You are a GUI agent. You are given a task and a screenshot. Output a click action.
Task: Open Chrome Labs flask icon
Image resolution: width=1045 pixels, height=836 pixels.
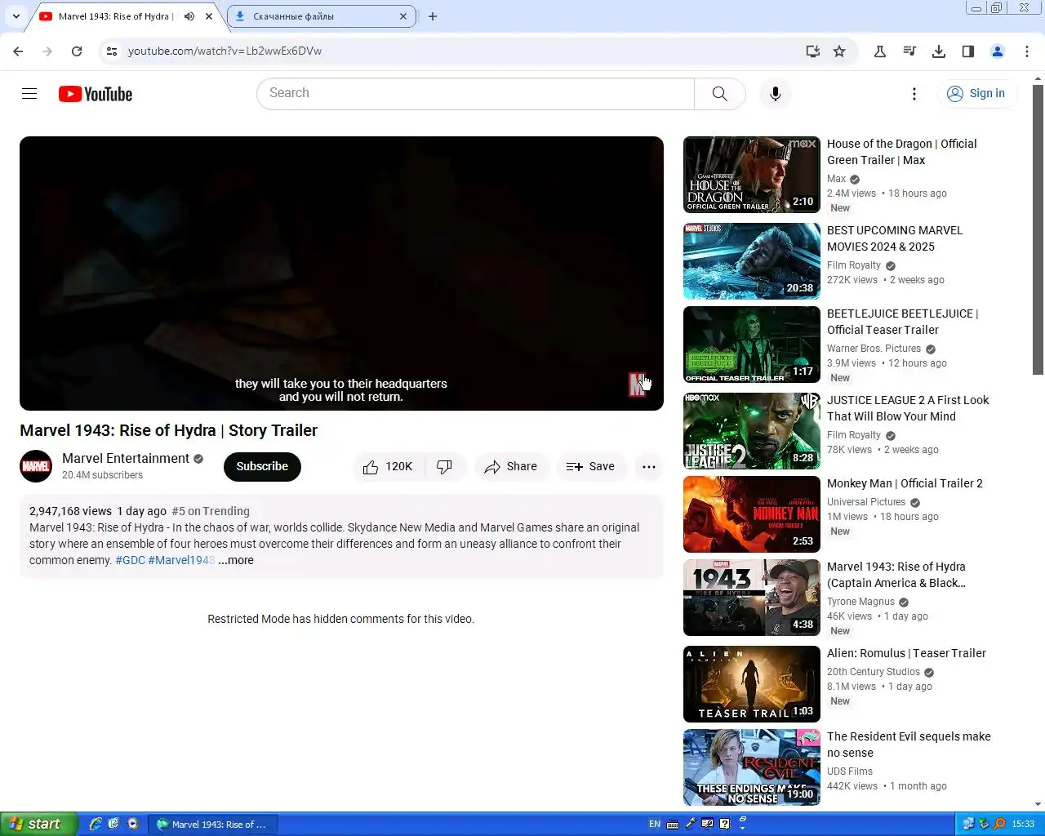[x=880, y=51]
